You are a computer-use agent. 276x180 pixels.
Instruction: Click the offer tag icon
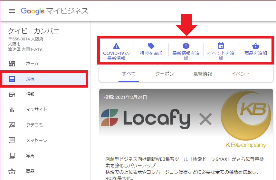tap(151, 46)
